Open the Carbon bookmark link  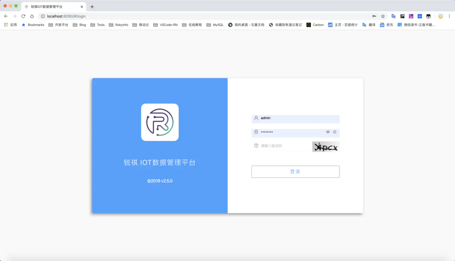(315, 25)
